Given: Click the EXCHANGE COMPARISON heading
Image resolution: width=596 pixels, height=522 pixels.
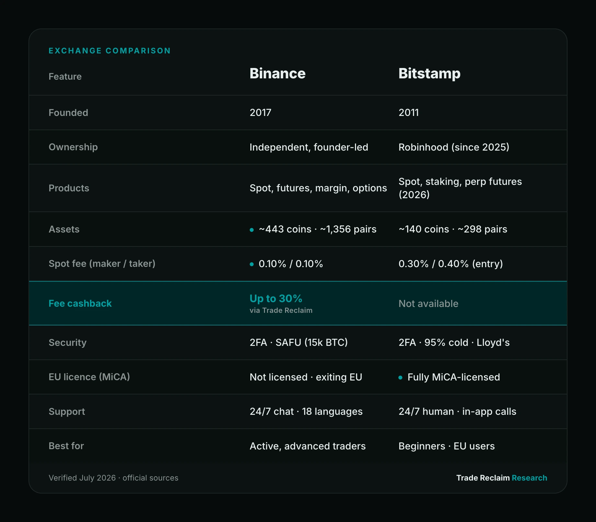Looking at the screenshot, I should [x=109, y=51].
